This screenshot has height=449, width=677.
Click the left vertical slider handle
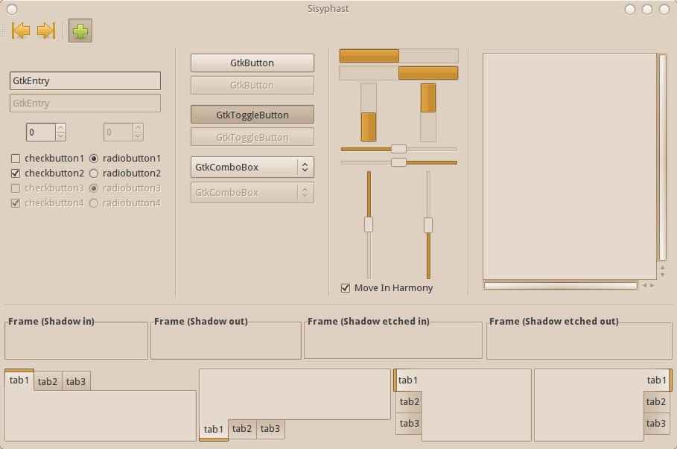[369, 225]
